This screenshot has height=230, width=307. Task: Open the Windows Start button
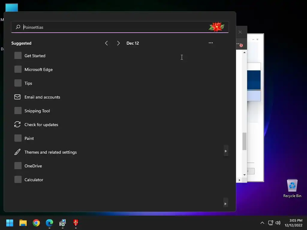tap(10, 223)
